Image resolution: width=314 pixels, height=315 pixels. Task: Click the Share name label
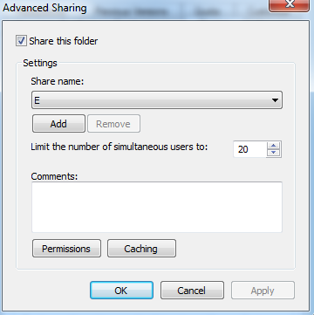[58, 81]
